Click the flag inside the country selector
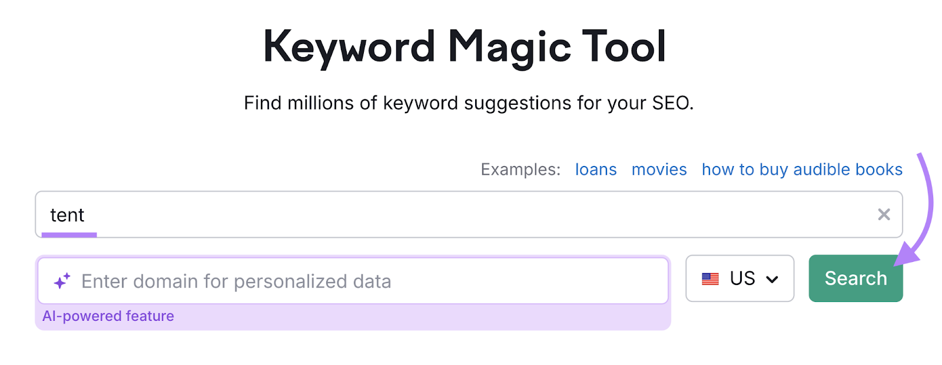The height and width of the screenshot is (365, 942). (x=711, y=278)
